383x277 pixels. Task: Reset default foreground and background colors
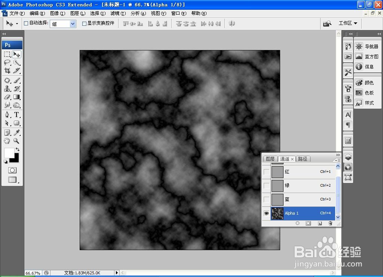pos(5,161)
